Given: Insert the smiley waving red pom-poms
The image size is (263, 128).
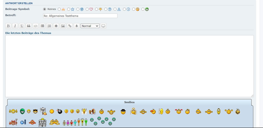Looking at the screenshot, I should pos(179,111).
